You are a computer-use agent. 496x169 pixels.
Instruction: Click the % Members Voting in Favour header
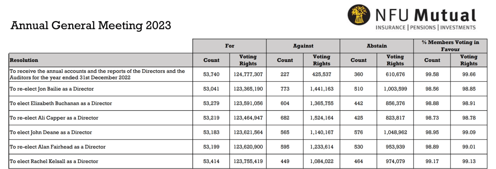coord(451,46)
